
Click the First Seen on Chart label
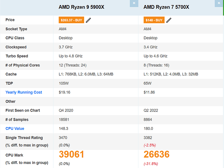coord(22,111)
